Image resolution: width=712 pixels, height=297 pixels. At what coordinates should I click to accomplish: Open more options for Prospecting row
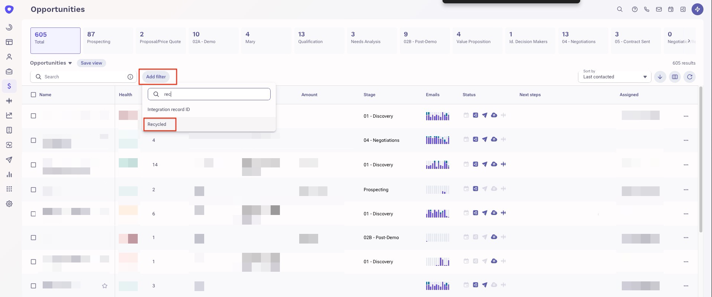686,190
